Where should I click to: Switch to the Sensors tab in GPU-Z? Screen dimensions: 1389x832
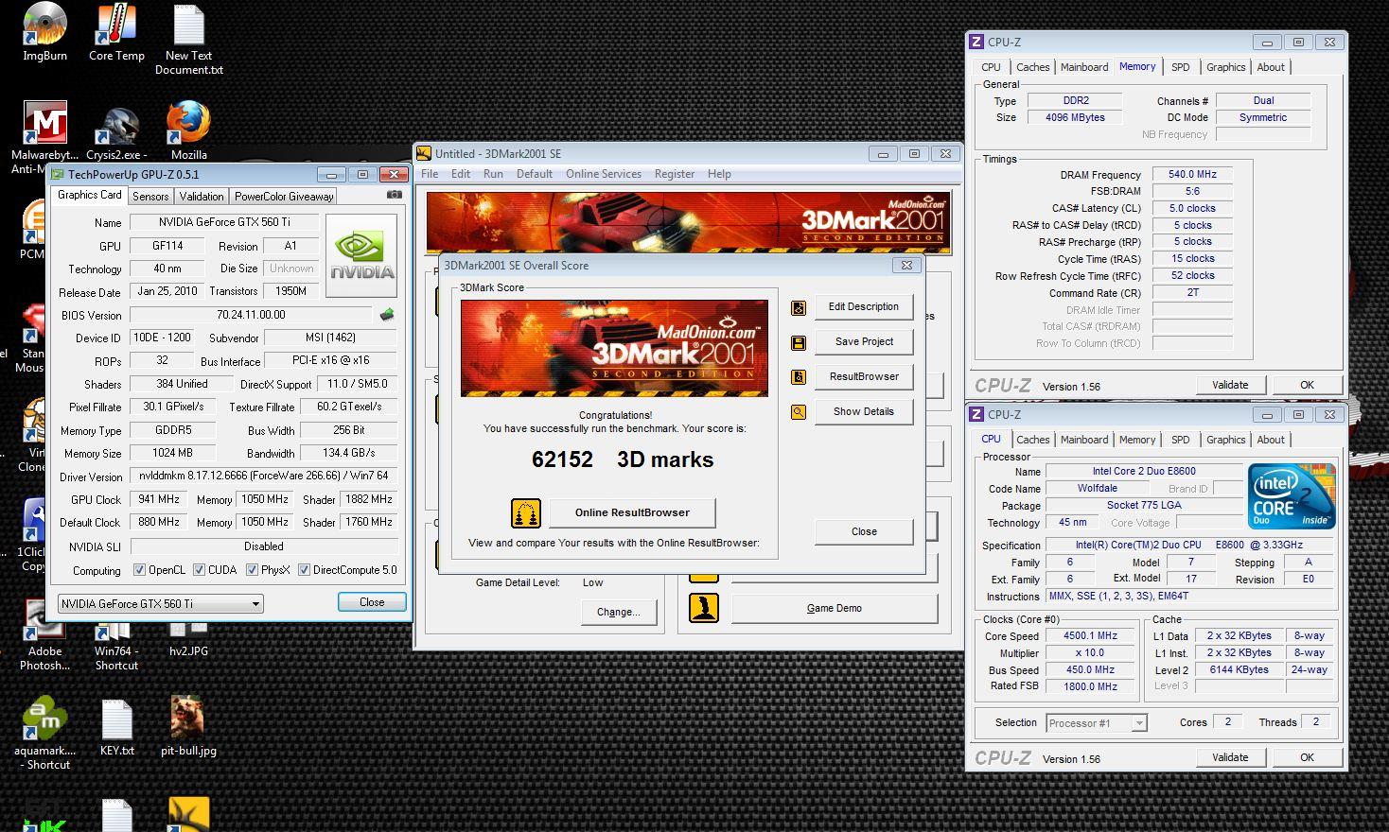click(x=150, y=197)
